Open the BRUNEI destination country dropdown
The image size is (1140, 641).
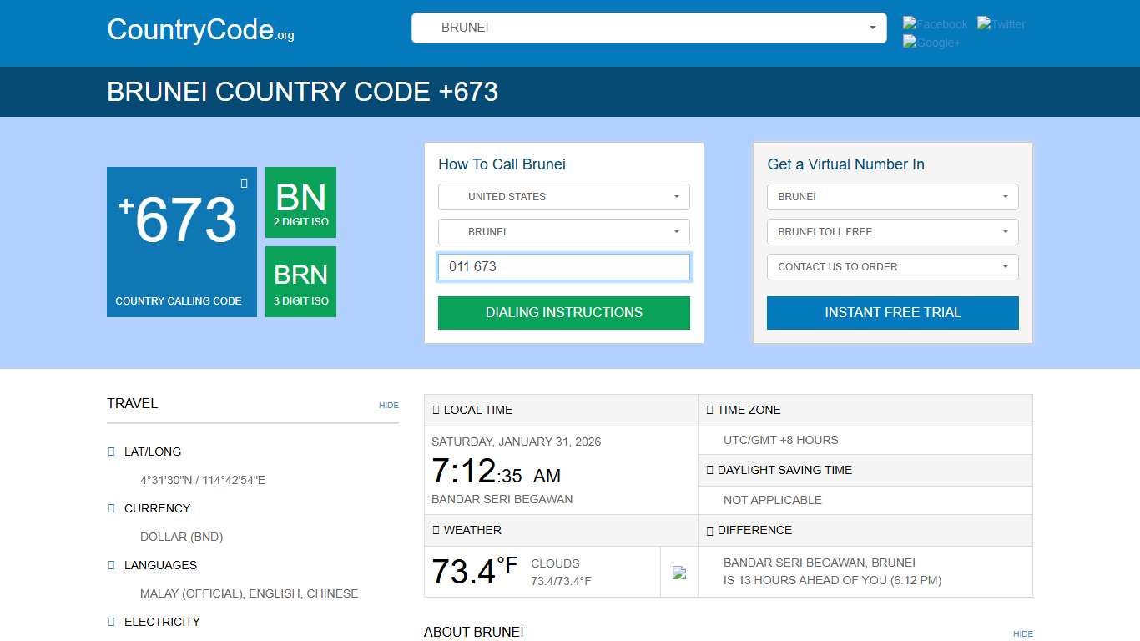[x=563, y=231]
